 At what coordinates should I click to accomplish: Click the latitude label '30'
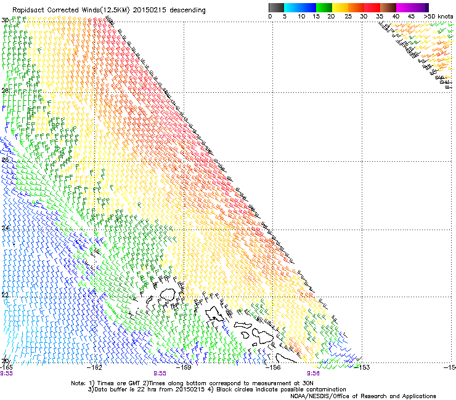pyautogui.click(x=5, y=20)
